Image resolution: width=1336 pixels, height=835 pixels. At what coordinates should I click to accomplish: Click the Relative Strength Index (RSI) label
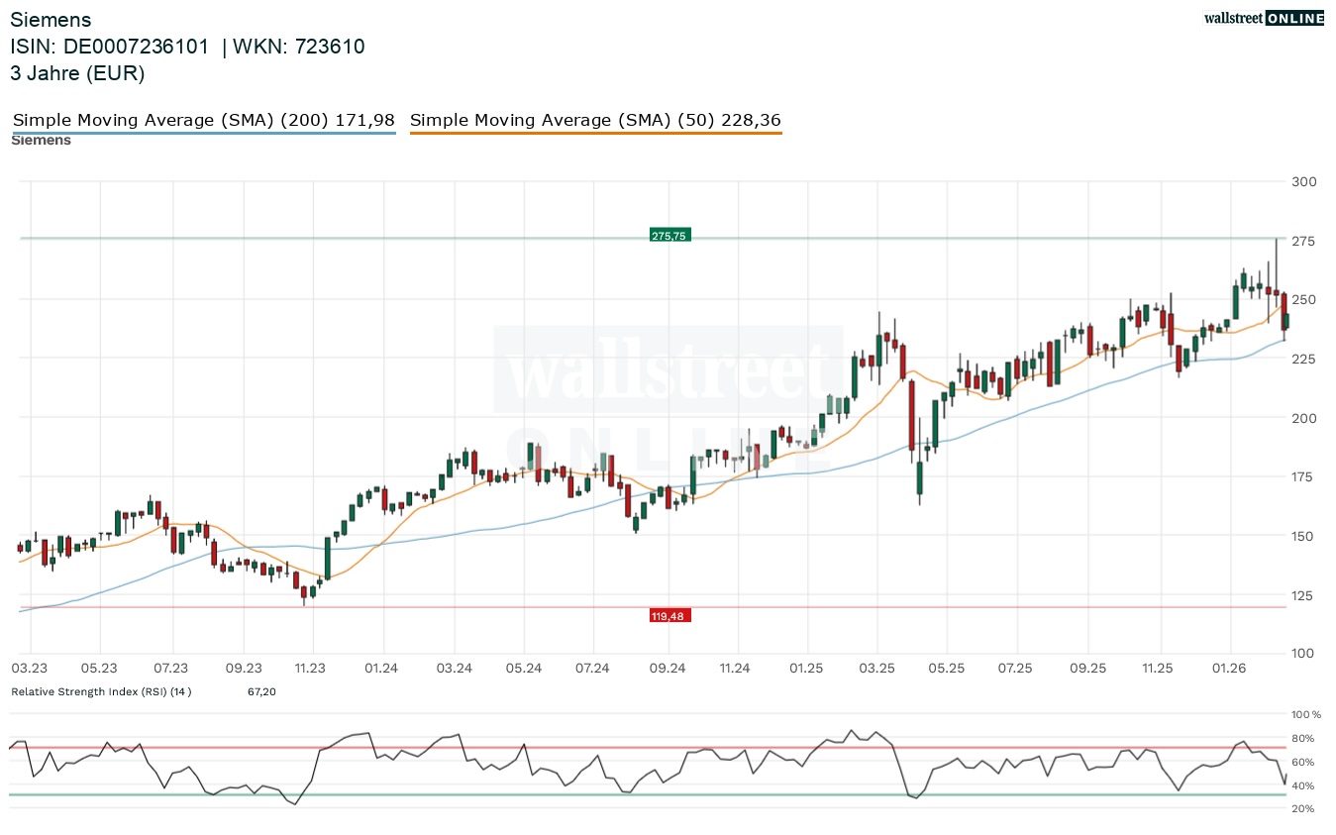click(x=101, y=691)
